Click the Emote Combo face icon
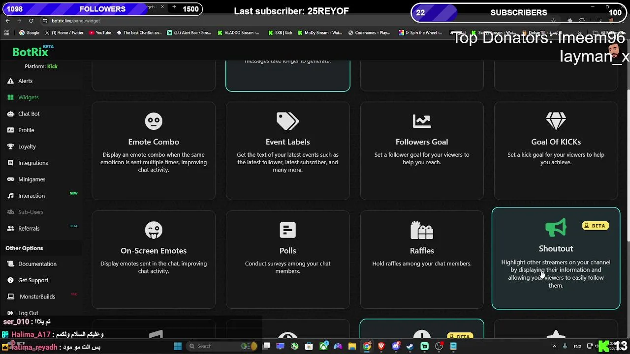The height and width of the screenshot is (354, 630). coord(154,121)
